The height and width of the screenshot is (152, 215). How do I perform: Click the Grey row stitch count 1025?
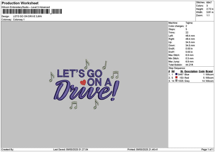click(x=181, y=81)
